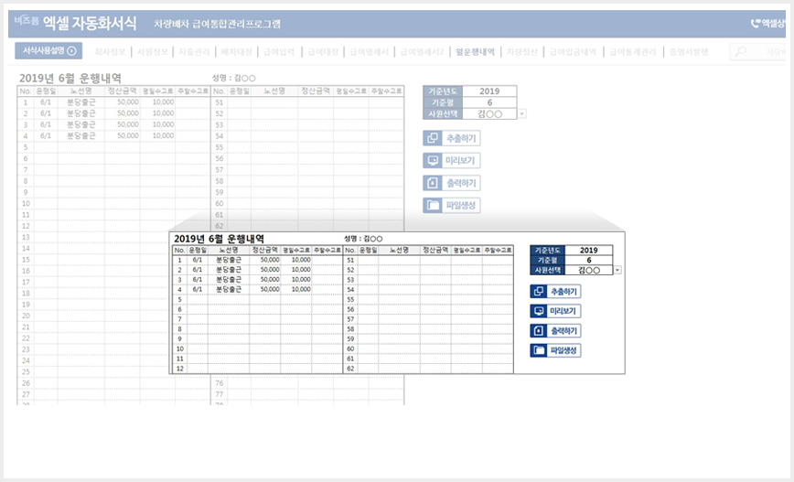
Task: Open the 사원정보 menu tab
Action: pos(153,51)
